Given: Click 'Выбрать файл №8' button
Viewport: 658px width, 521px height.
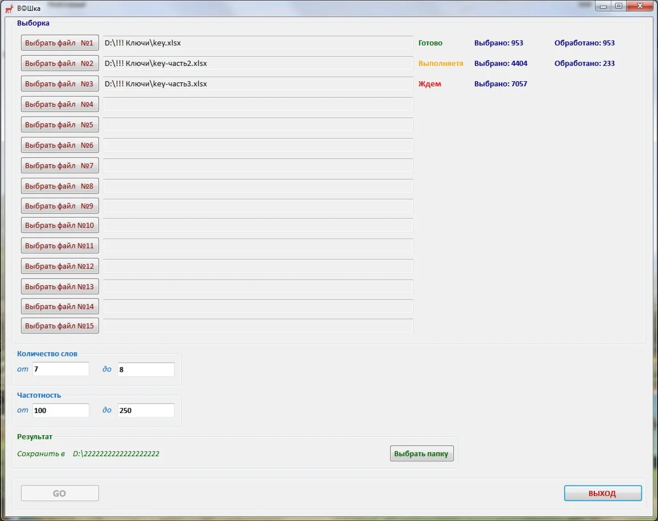Looking at the screenshot, I should pos(60,186).
